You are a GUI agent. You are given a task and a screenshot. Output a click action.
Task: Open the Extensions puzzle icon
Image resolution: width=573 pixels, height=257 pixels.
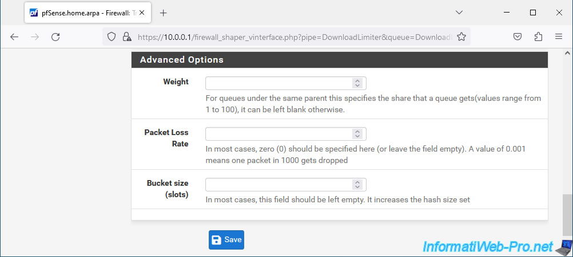coord(538,37)
